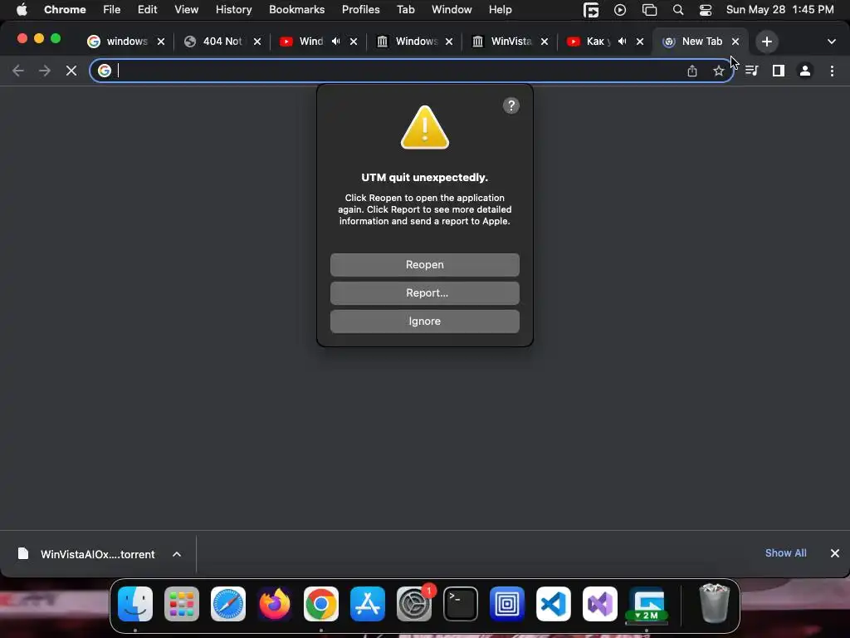The width and height of the screenshot is (850, 638).
Task: Click Chrome icon in the Dock
Action: pos(321,604)
